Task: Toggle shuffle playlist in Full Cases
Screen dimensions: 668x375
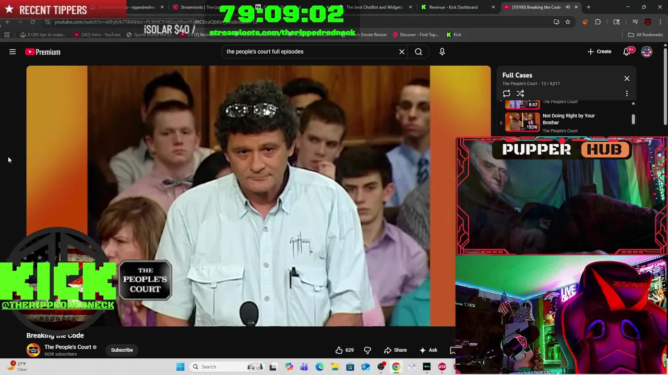Action: [x=520, y=93]
